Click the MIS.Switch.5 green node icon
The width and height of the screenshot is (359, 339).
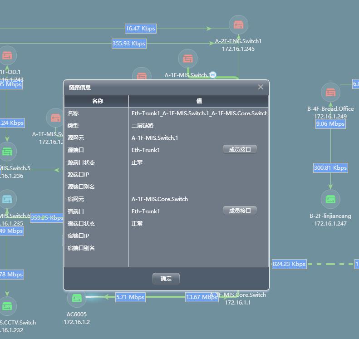(x=7, y=152)
